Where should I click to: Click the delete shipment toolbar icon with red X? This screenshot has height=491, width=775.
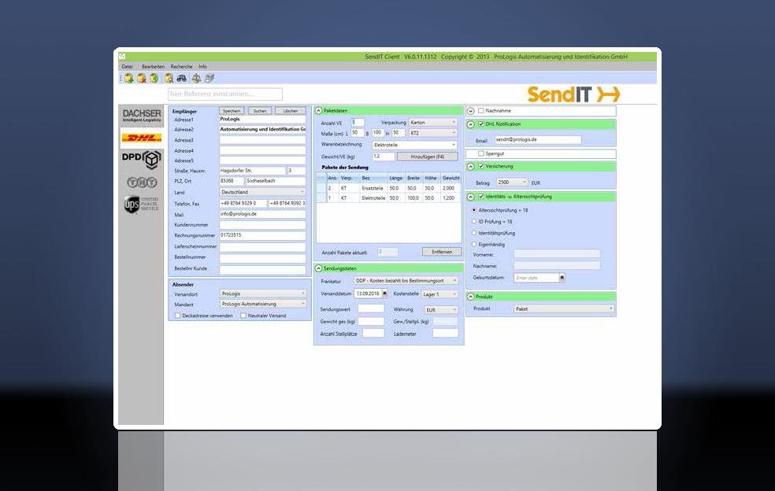(x=142, y=78)
